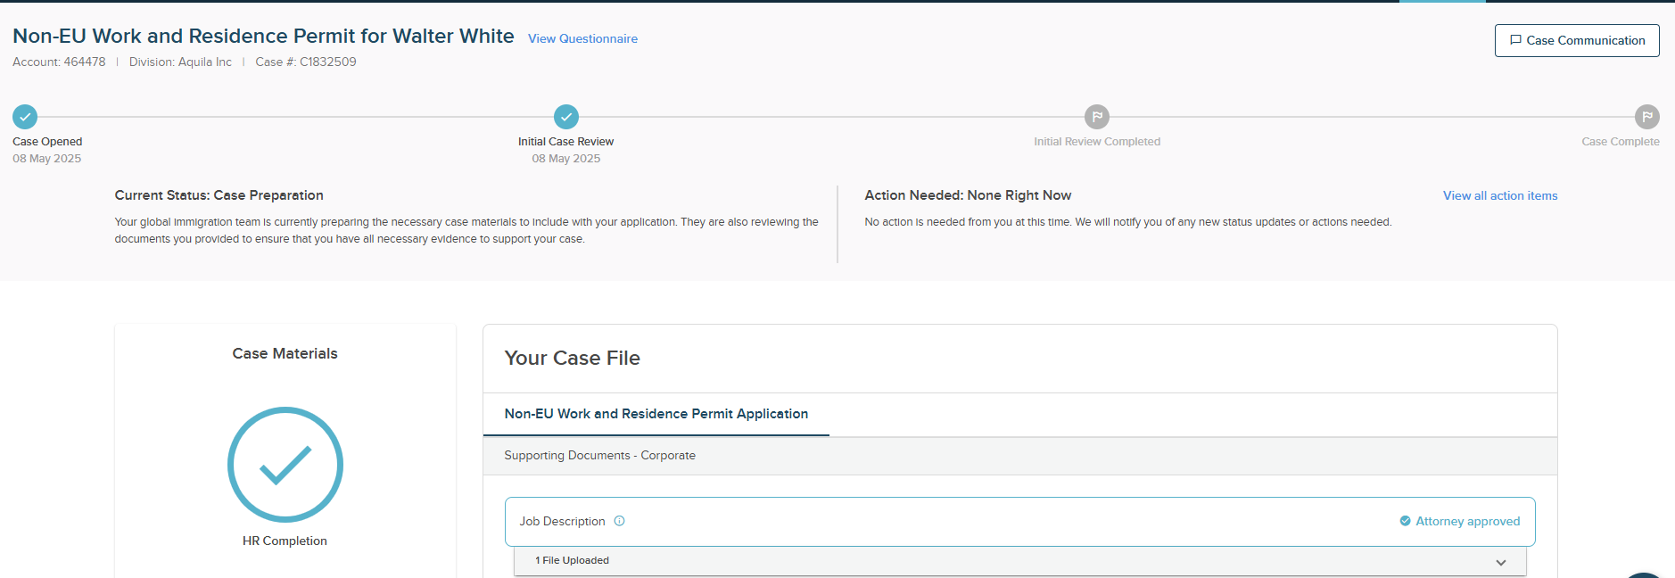Select the Non-EU Work and Residence Permit Application tab

[x=656, y=414]
